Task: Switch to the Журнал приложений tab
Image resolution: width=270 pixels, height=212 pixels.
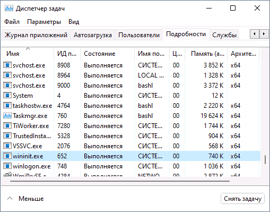Action: [36, 35]
